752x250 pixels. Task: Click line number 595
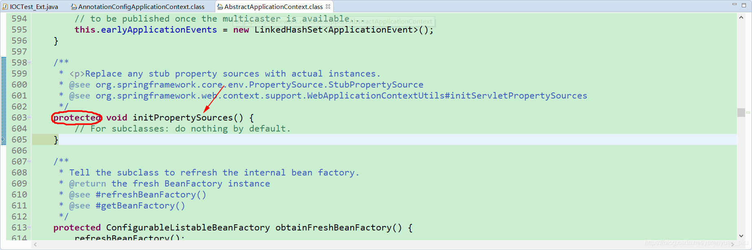[19, 30]
